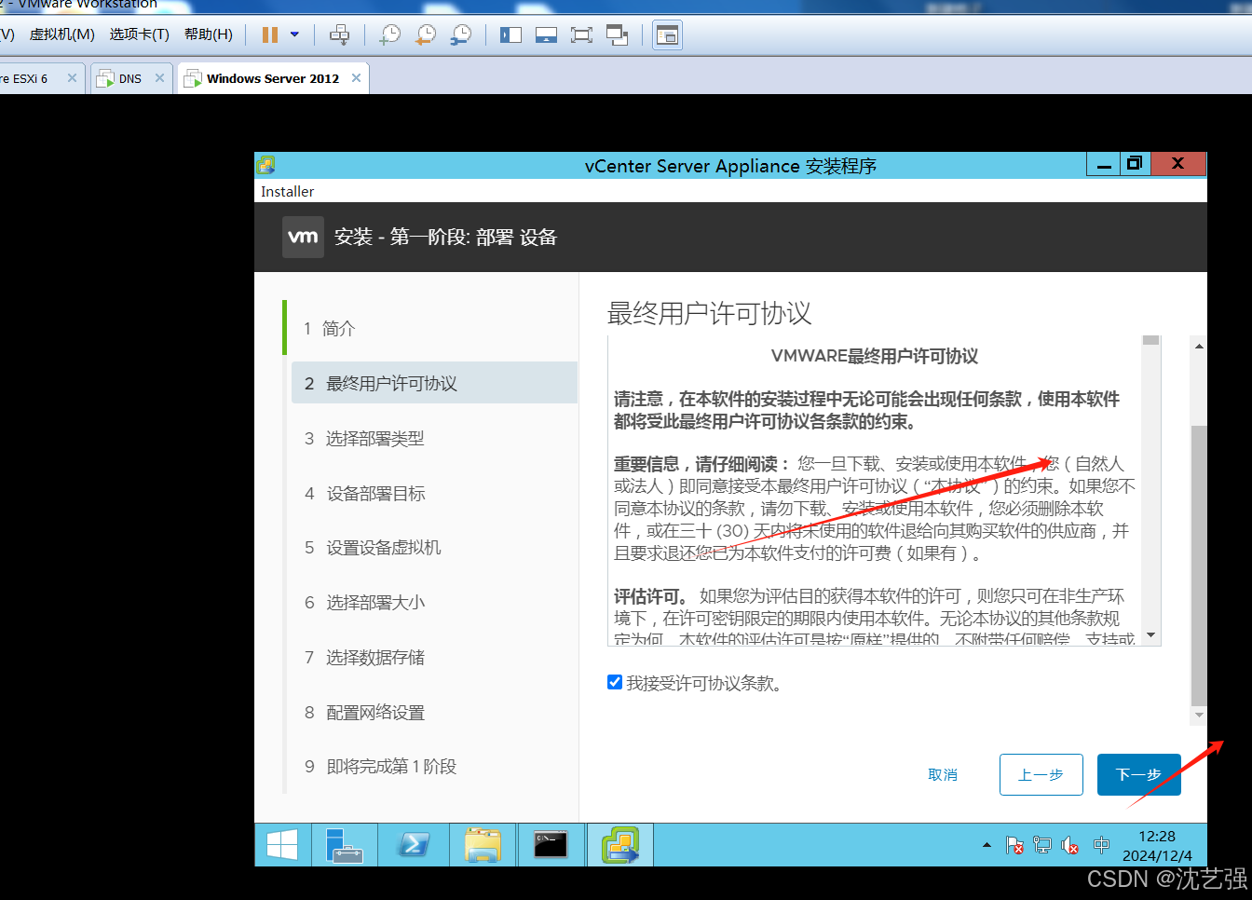Minimize the vCenter installer window
Image resolution: width=1252 pixels, height=900 pixels.
(x=1104, y=164)
